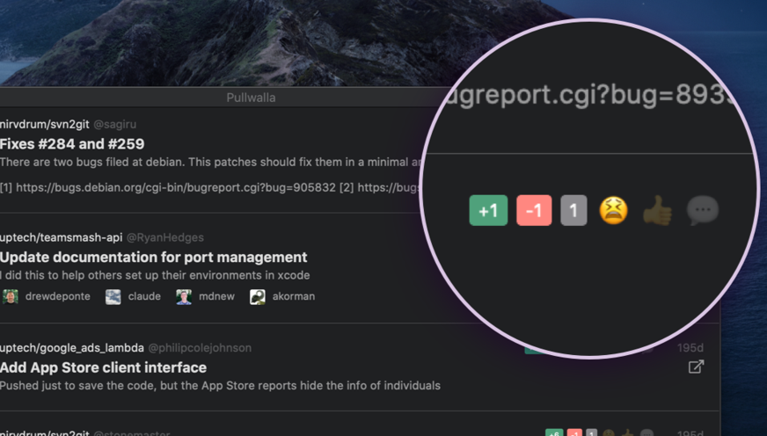This screenshot has width=767, height=436.
Task: Click the @sagiru author handle
Action: coord(115,125)
